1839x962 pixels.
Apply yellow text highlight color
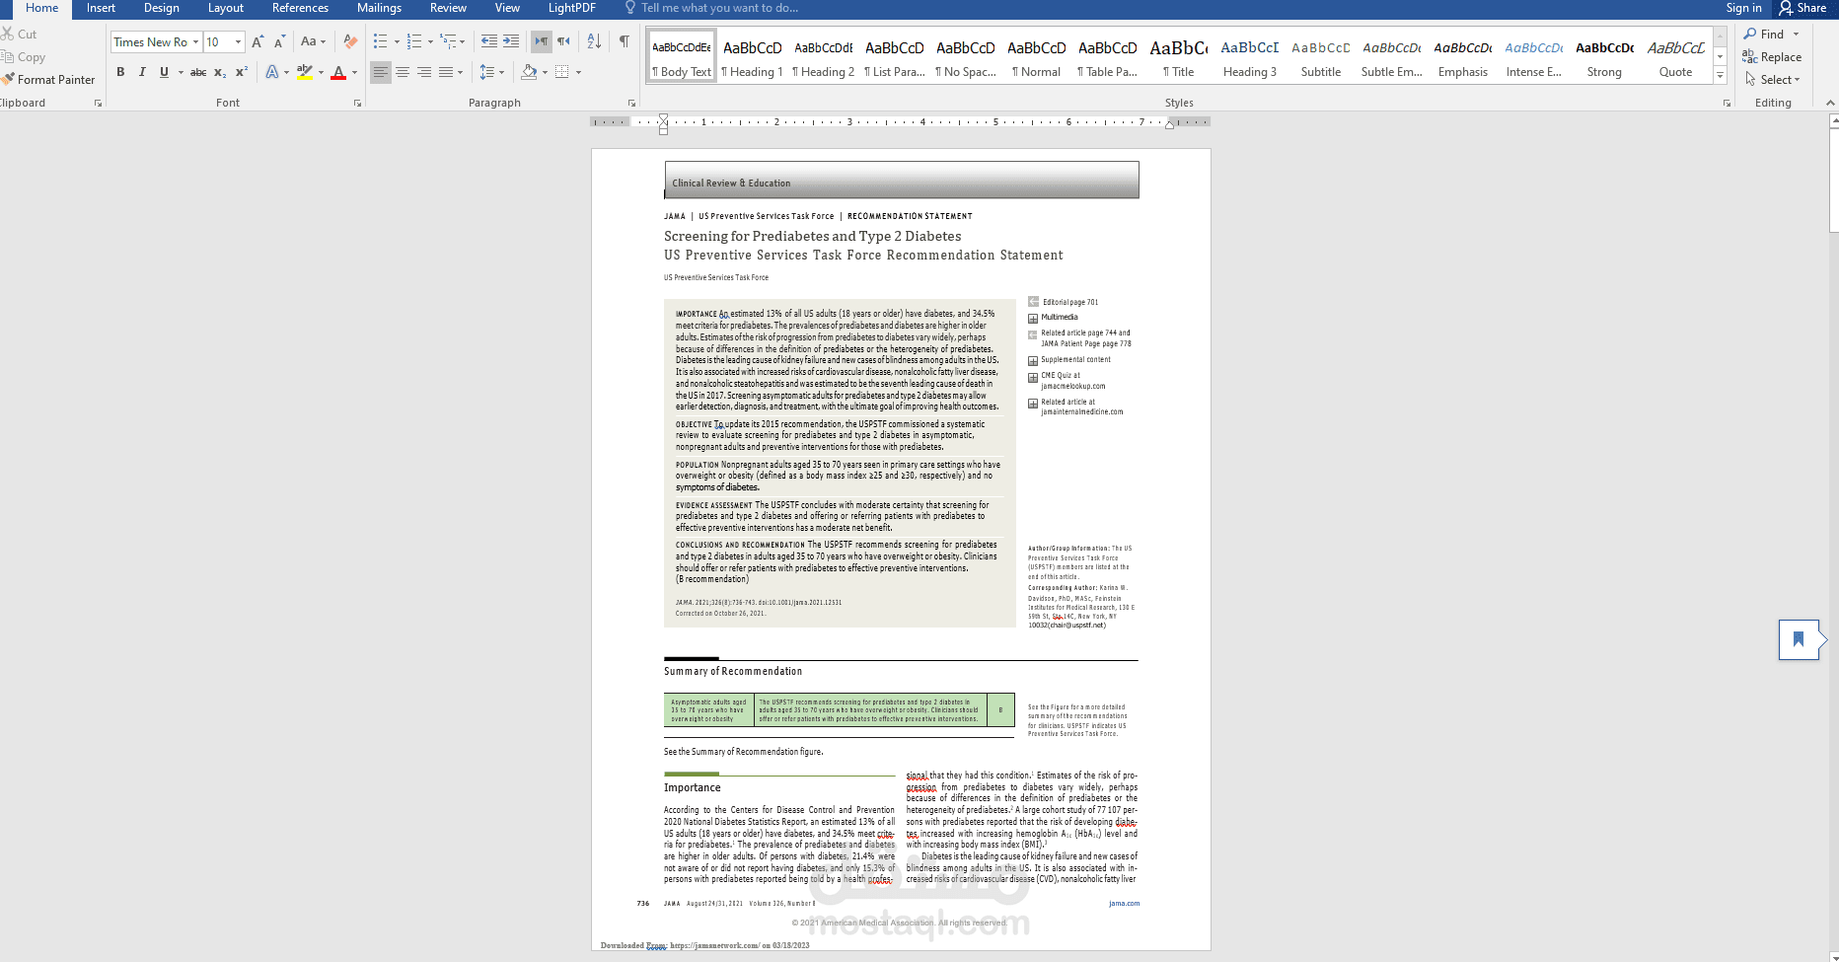(305, 72)
